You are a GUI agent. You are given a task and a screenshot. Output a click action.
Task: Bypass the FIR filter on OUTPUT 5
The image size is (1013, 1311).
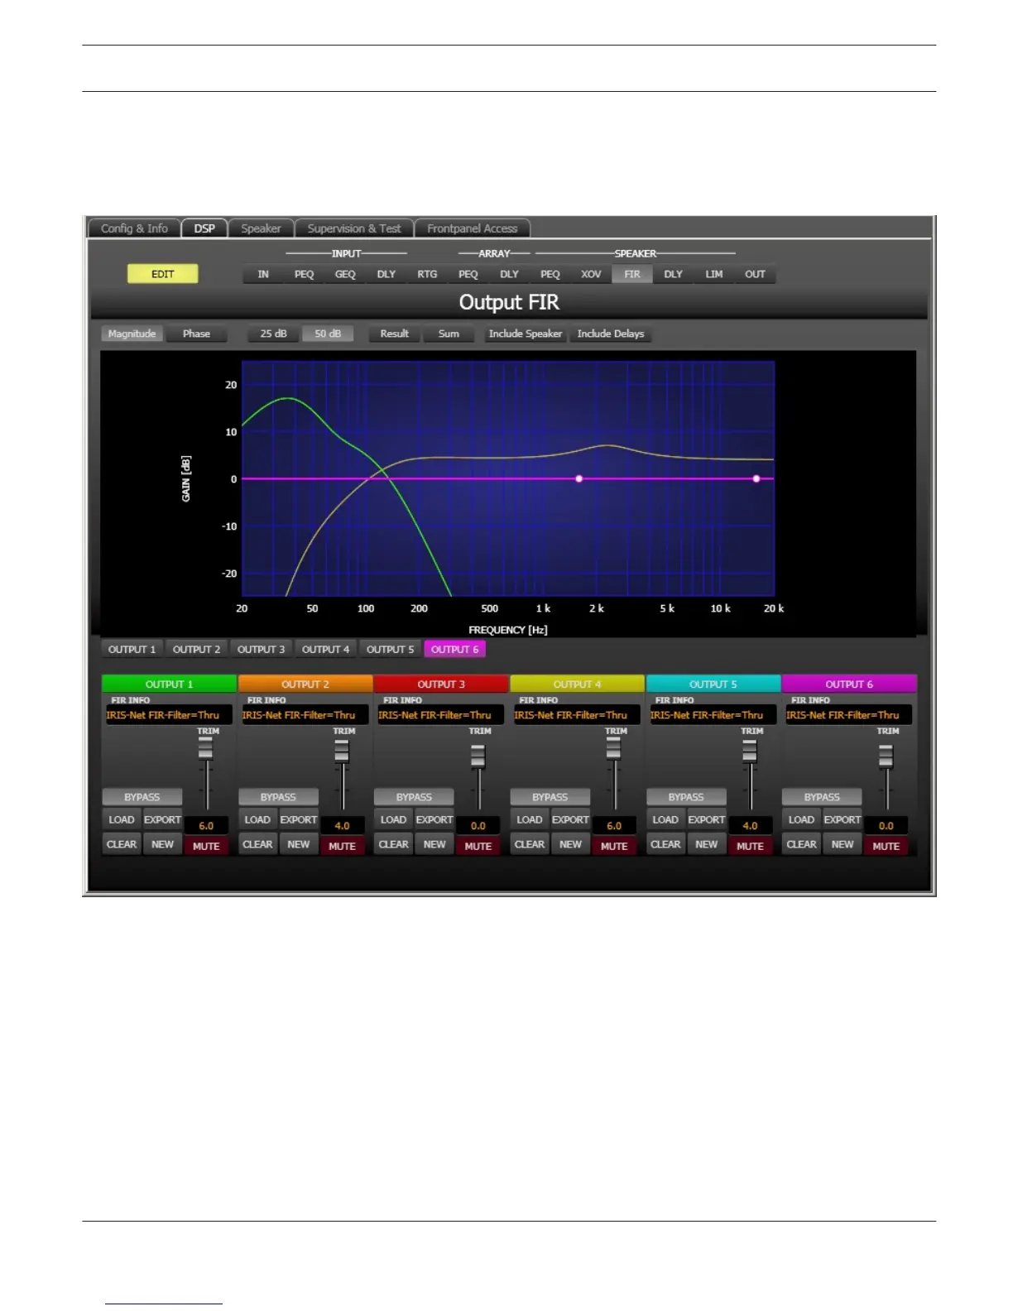(686, 797)
